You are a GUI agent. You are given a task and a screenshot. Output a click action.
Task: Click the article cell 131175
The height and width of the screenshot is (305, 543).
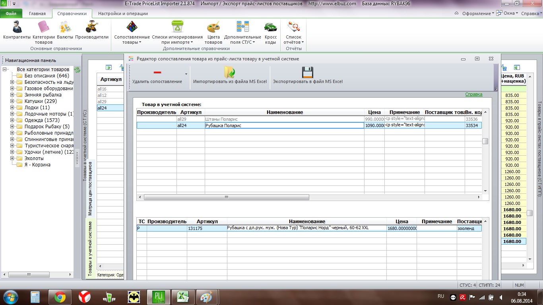click(x=207, y=228)
